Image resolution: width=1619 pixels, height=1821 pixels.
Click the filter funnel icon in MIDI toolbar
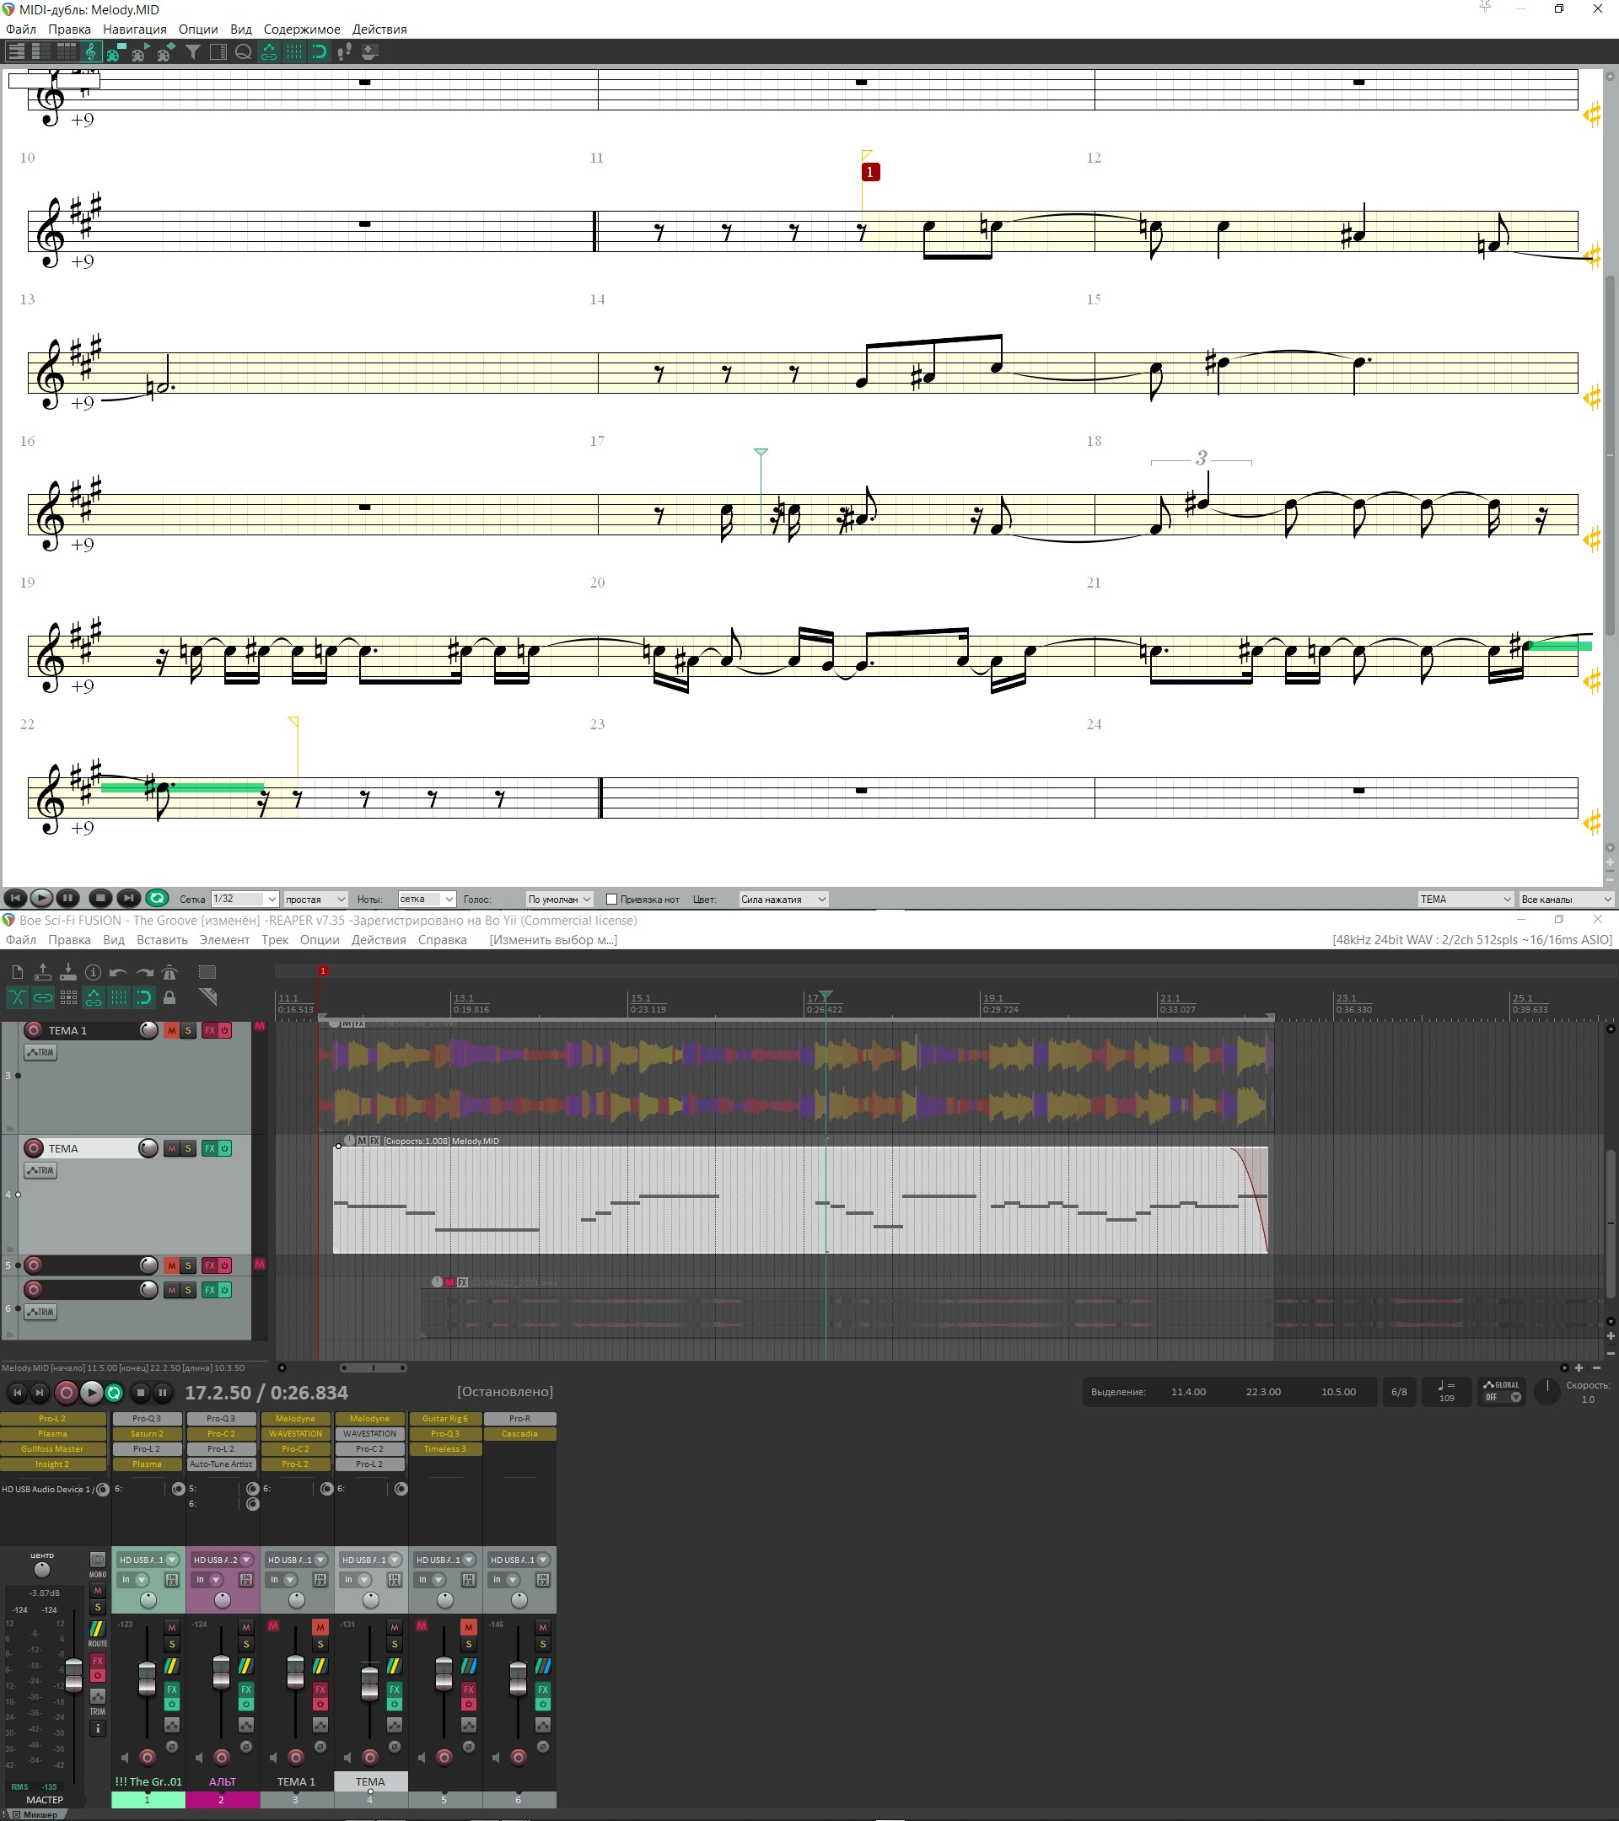pos(192,52)
